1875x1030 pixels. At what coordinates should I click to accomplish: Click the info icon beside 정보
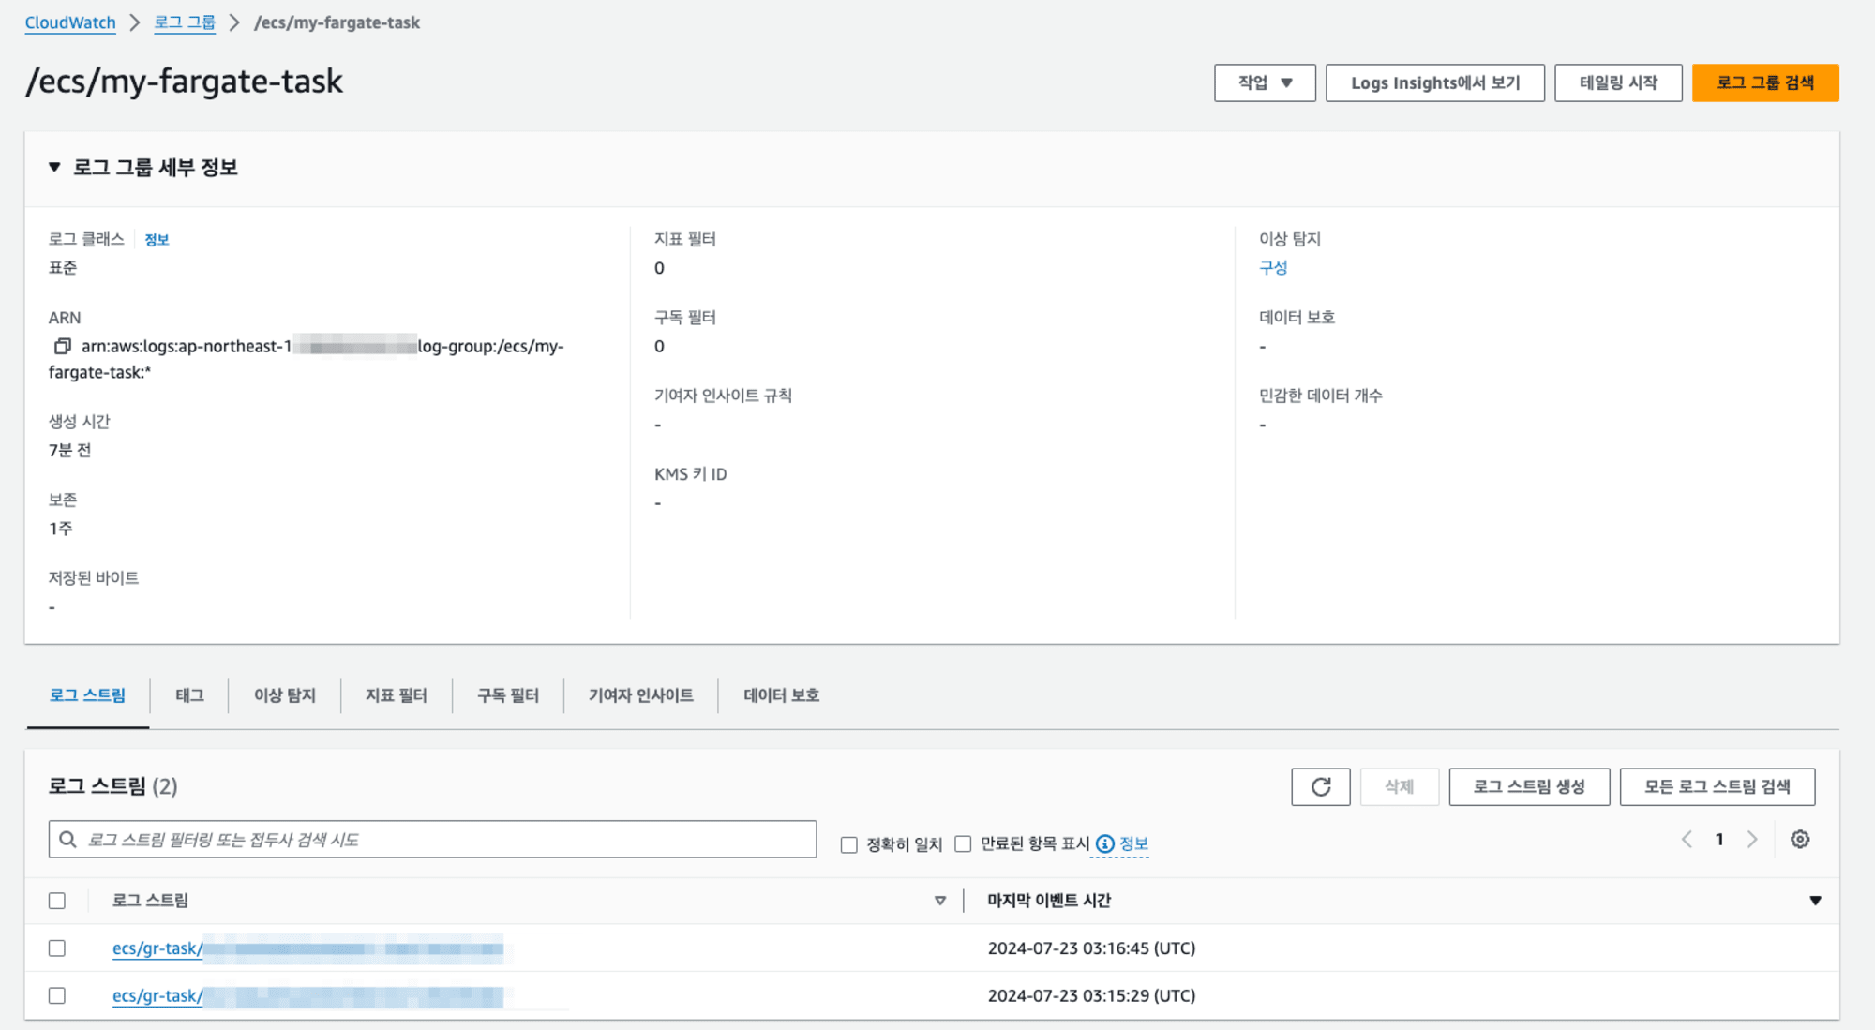tap(1105, 843)
